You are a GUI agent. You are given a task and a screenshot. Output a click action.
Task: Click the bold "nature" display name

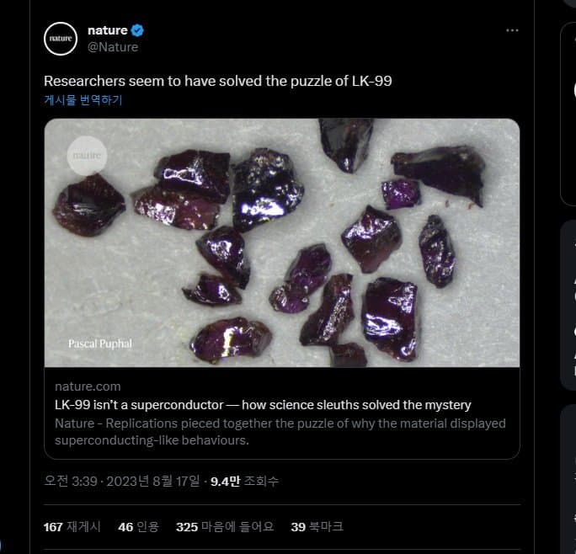click(x=107, y=30)
